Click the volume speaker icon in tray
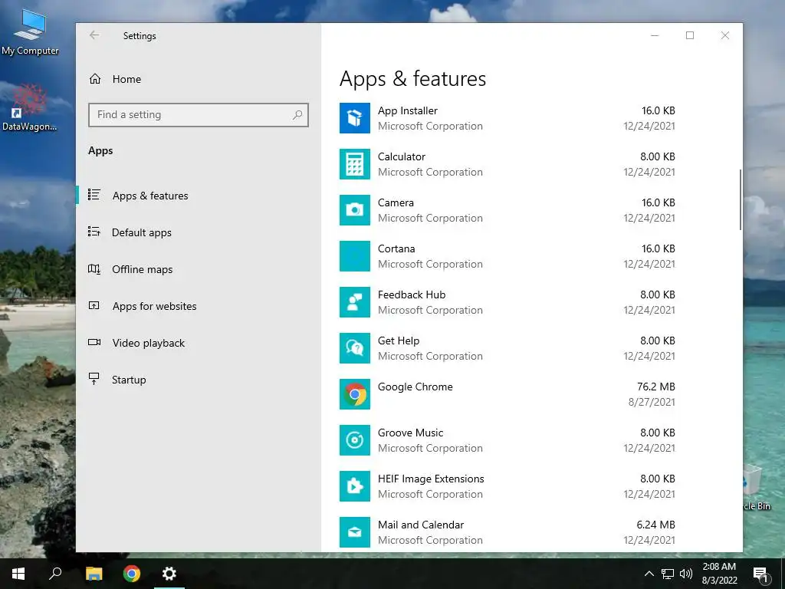This screenshot has width=785, height=589. (x=686, y=574)
